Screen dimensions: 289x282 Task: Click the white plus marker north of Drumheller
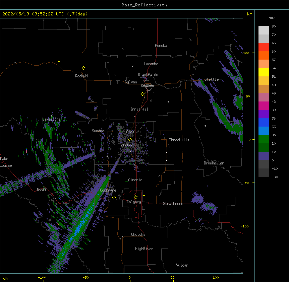click(x=205, y=126)
